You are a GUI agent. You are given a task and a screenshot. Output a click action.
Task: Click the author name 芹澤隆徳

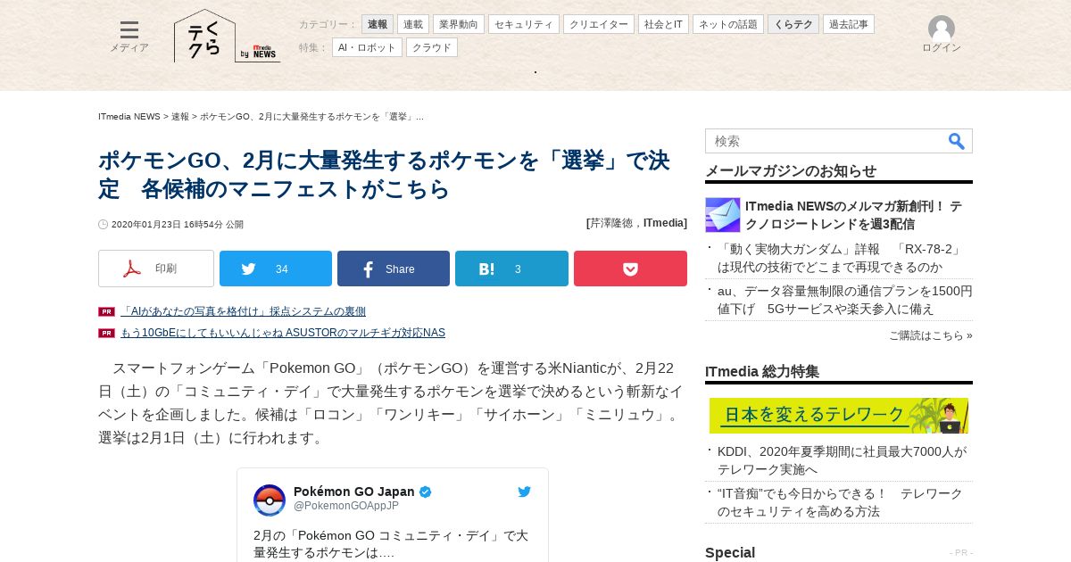[x=611, y=223]
